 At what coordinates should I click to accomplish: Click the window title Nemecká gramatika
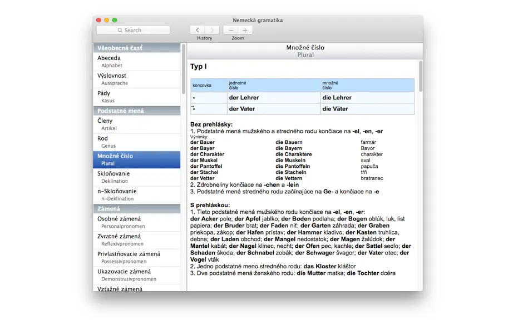(258, 20)
